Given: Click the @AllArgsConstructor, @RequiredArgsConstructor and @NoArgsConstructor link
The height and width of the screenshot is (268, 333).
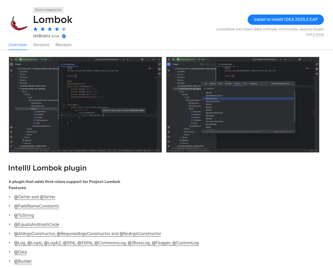Looking at the screenshot, I should click(x=88, y=234).
